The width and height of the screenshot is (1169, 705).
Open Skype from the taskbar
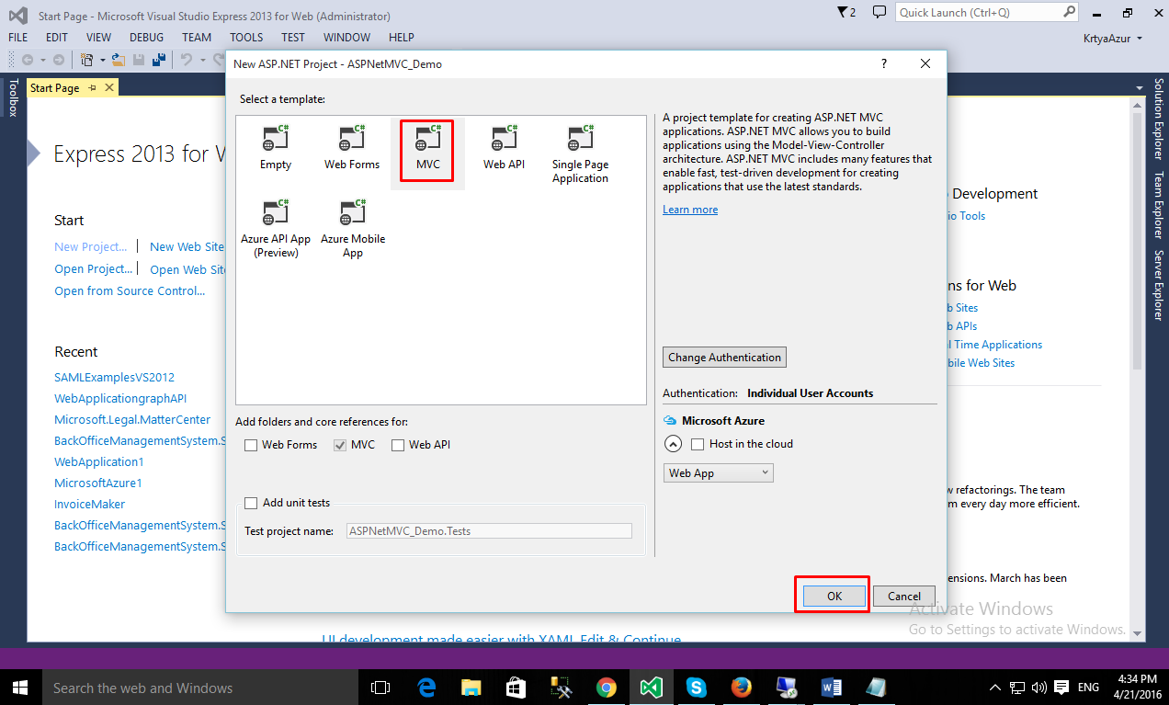[696, 688]
